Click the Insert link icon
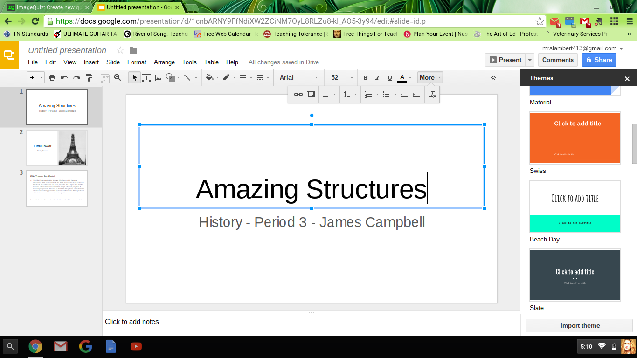Screen dimensions: 637x358 [x=298, y=95]
